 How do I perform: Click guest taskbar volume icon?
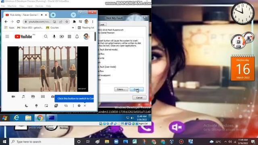pyautogui.click(x=132, y=118)
